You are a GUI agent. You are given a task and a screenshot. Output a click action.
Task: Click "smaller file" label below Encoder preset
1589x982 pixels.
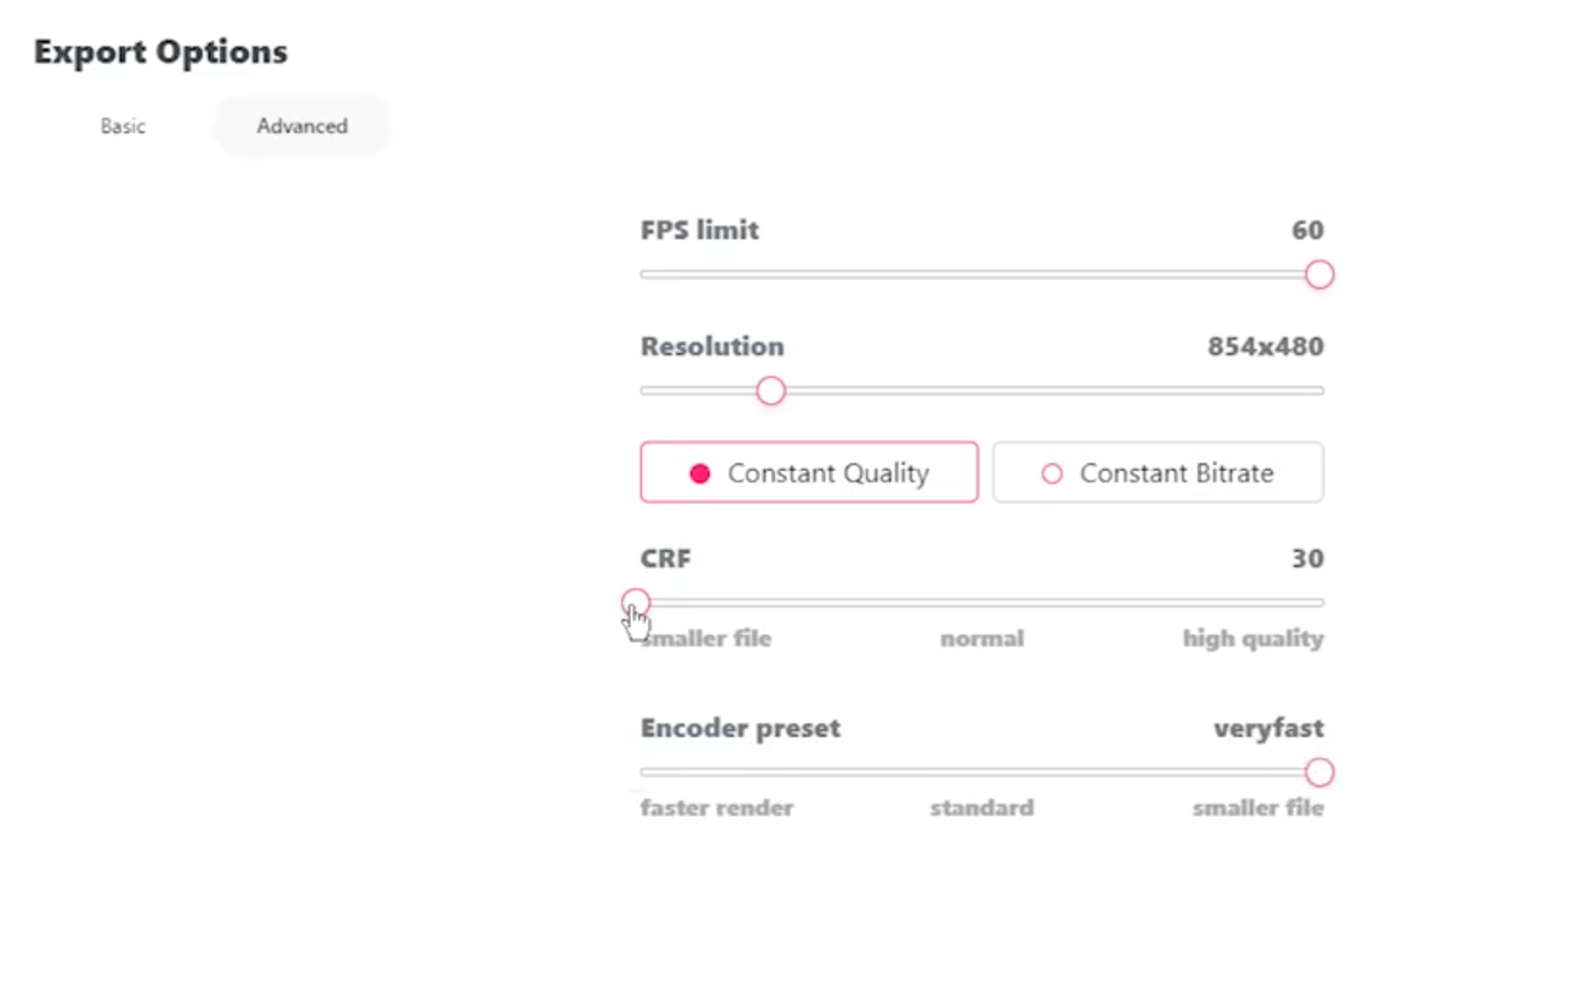[1258, 807]
